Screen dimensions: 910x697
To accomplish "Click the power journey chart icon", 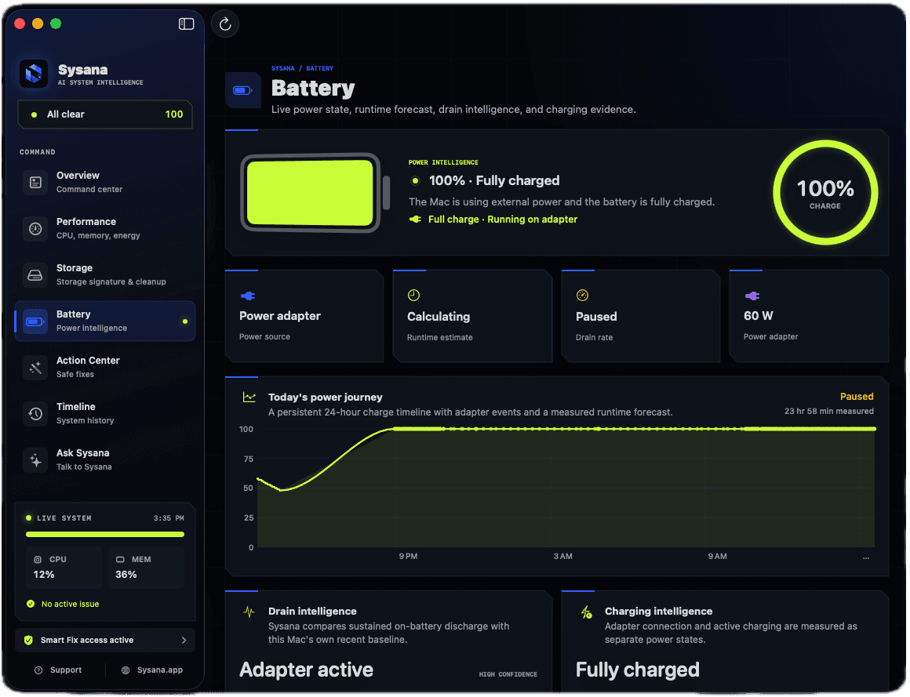I will point(249,398).
